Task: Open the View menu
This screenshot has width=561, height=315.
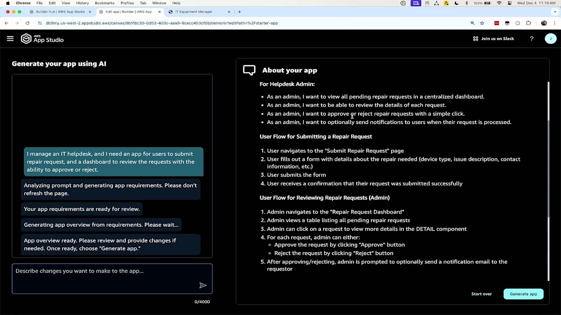Action: (66, 3)
